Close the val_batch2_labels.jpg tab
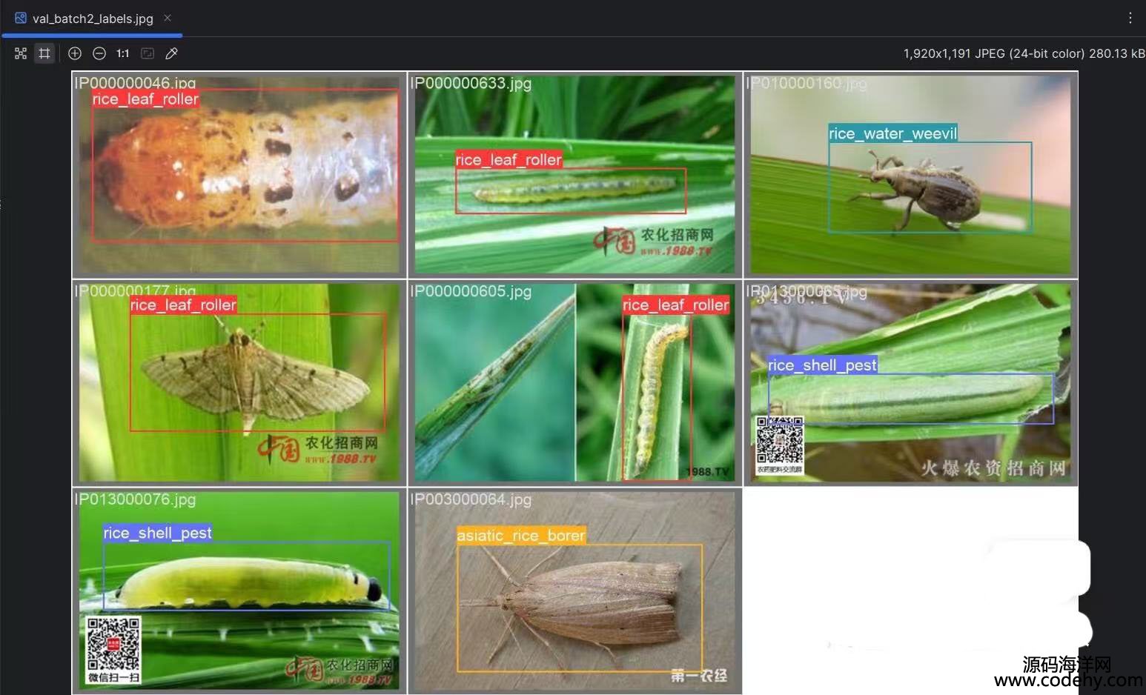The width and height of the screenshot is (1146, 695). 168,18
